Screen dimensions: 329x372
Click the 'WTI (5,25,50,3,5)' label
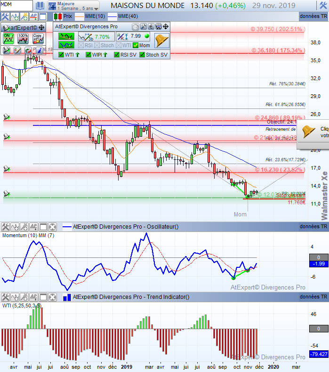click(x=22, y=306)
